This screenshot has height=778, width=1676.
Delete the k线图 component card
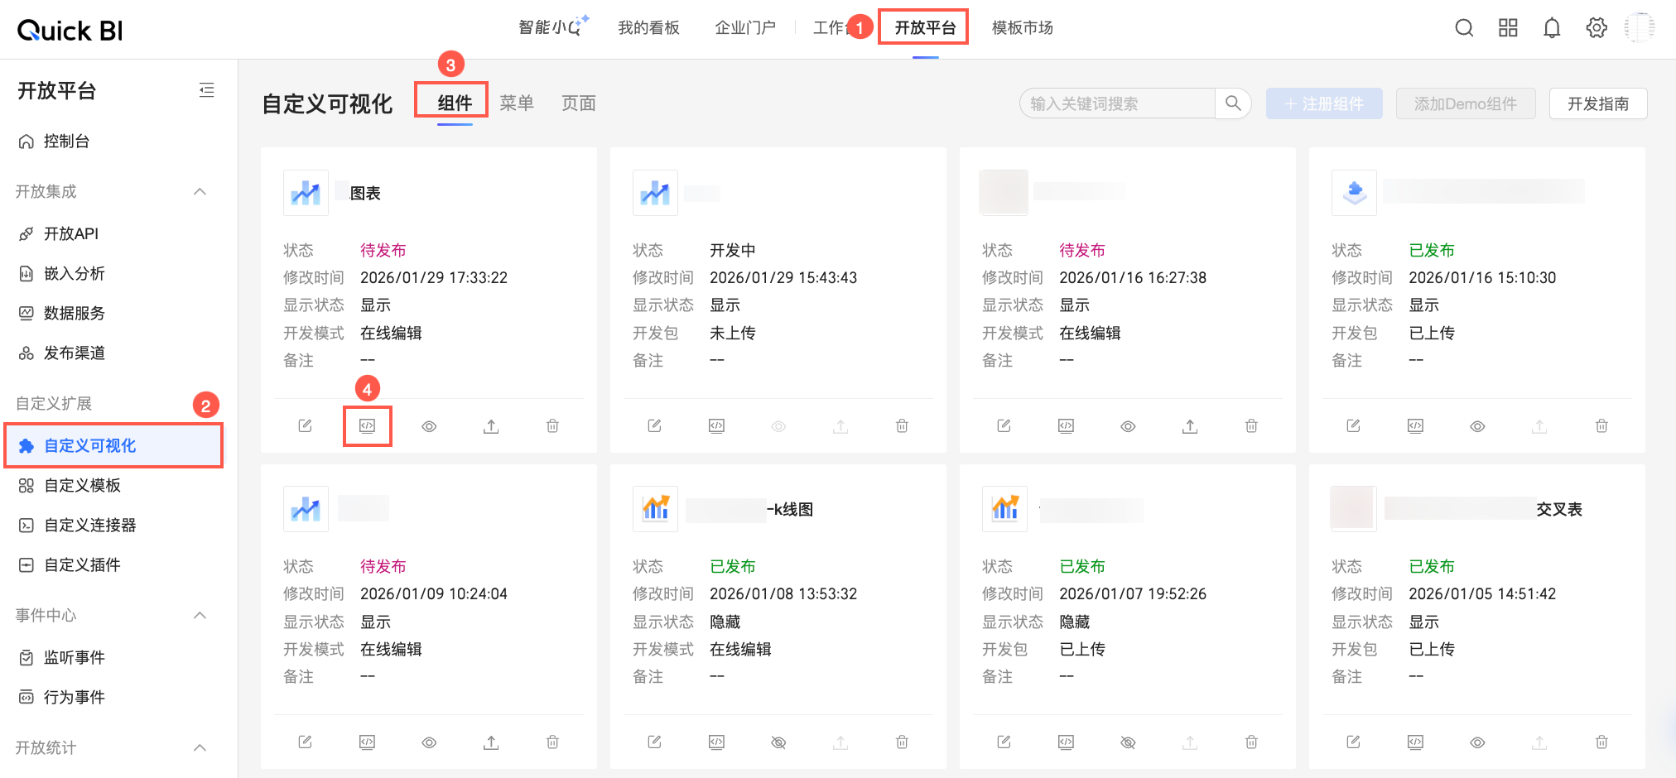[902, 742]
